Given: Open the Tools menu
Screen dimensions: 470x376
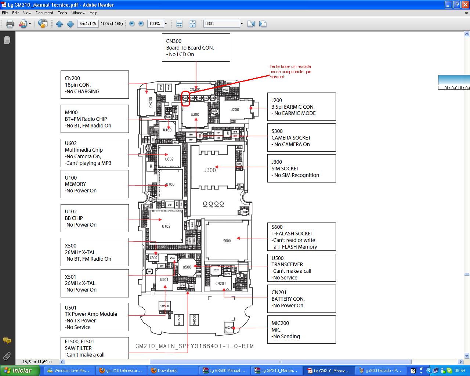Looking at the screenshot, I should [62, 13].
